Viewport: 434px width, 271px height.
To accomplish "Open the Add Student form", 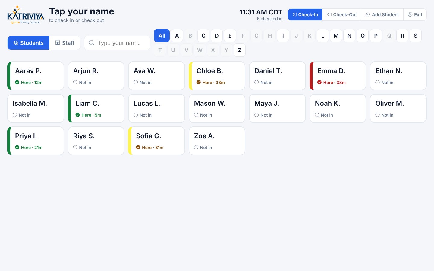I will [x=382, y=14].
